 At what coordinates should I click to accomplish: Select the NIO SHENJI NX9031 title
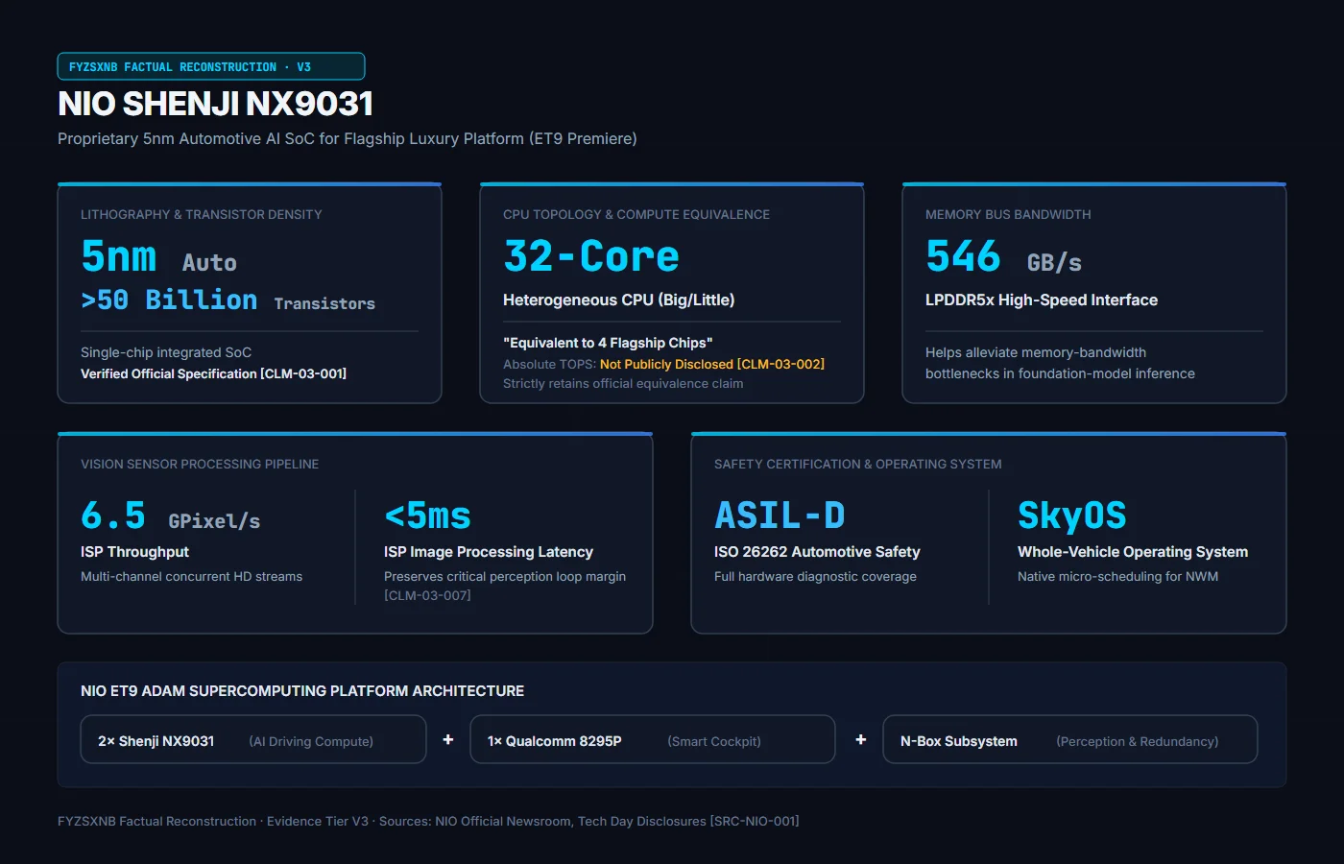pos(215,104)
